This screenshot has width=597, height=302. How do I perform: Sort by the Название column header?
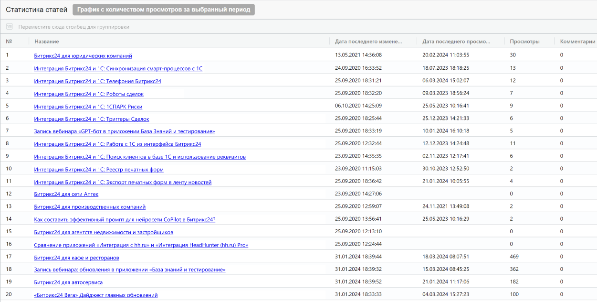47,42
